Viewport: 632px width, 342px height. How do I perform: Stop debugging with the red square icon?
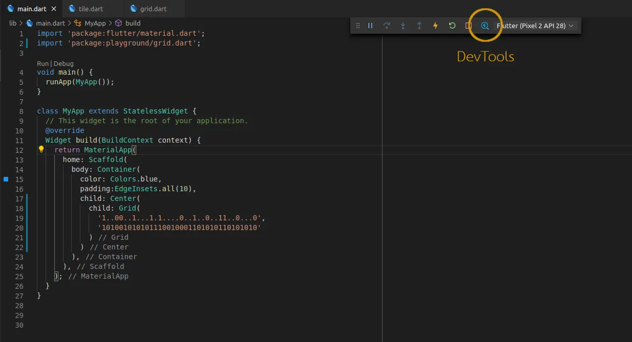coord(468,25)
